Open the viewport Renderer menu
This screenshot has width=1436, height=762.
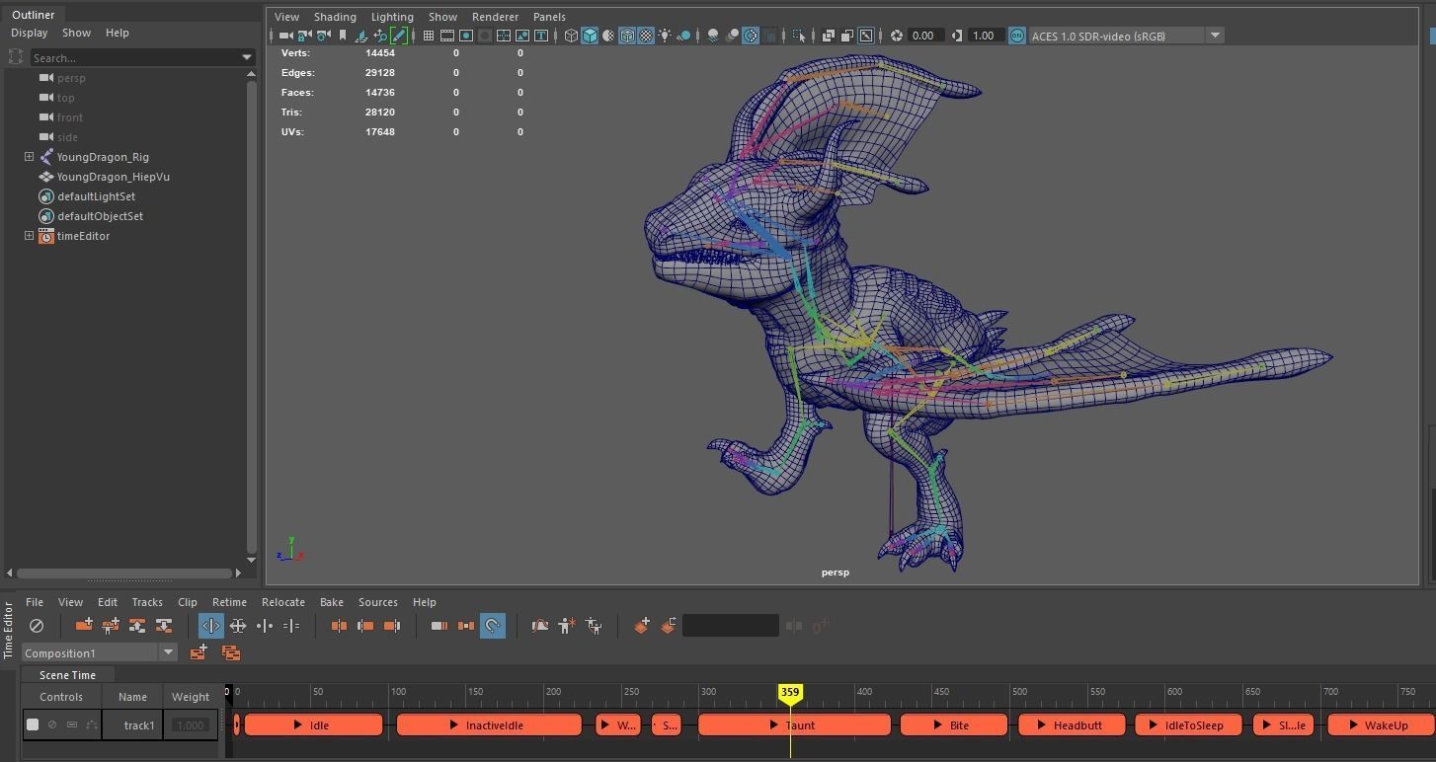click(x=495, y=17)
